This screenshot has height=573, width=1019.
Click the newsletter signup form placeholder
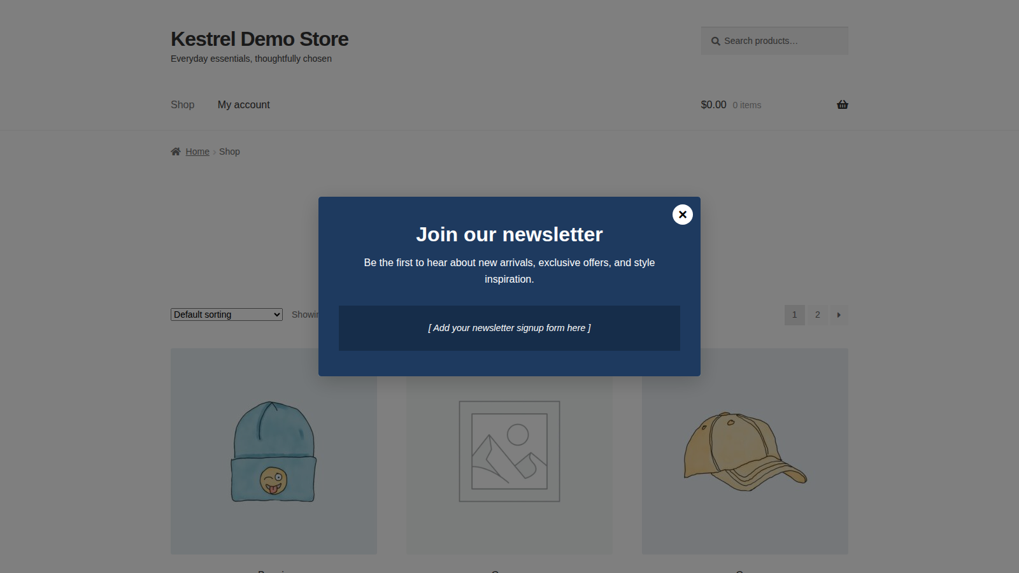click(x=509, y=328)
